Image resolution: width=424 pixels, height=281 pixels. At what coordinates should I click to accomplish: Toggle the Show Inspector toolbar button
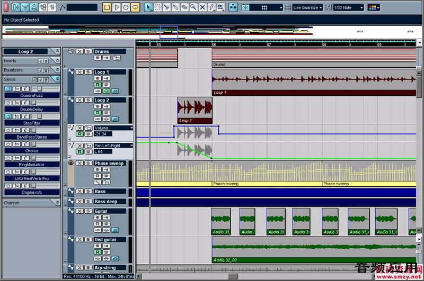pyautogui.click(x=16, y=7)
